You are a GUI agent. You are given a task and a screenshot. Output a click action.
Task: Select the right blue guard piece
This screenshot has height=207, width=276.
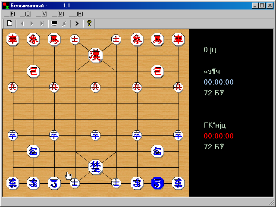[116, 183]
